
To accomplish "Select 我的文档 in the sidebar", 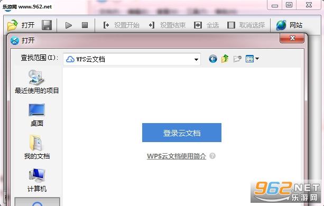I will click(x=37, y=147).
